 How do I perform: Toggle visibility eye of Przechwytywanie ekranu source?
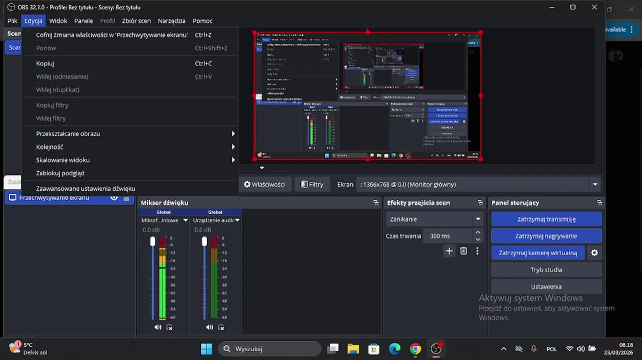114,198
